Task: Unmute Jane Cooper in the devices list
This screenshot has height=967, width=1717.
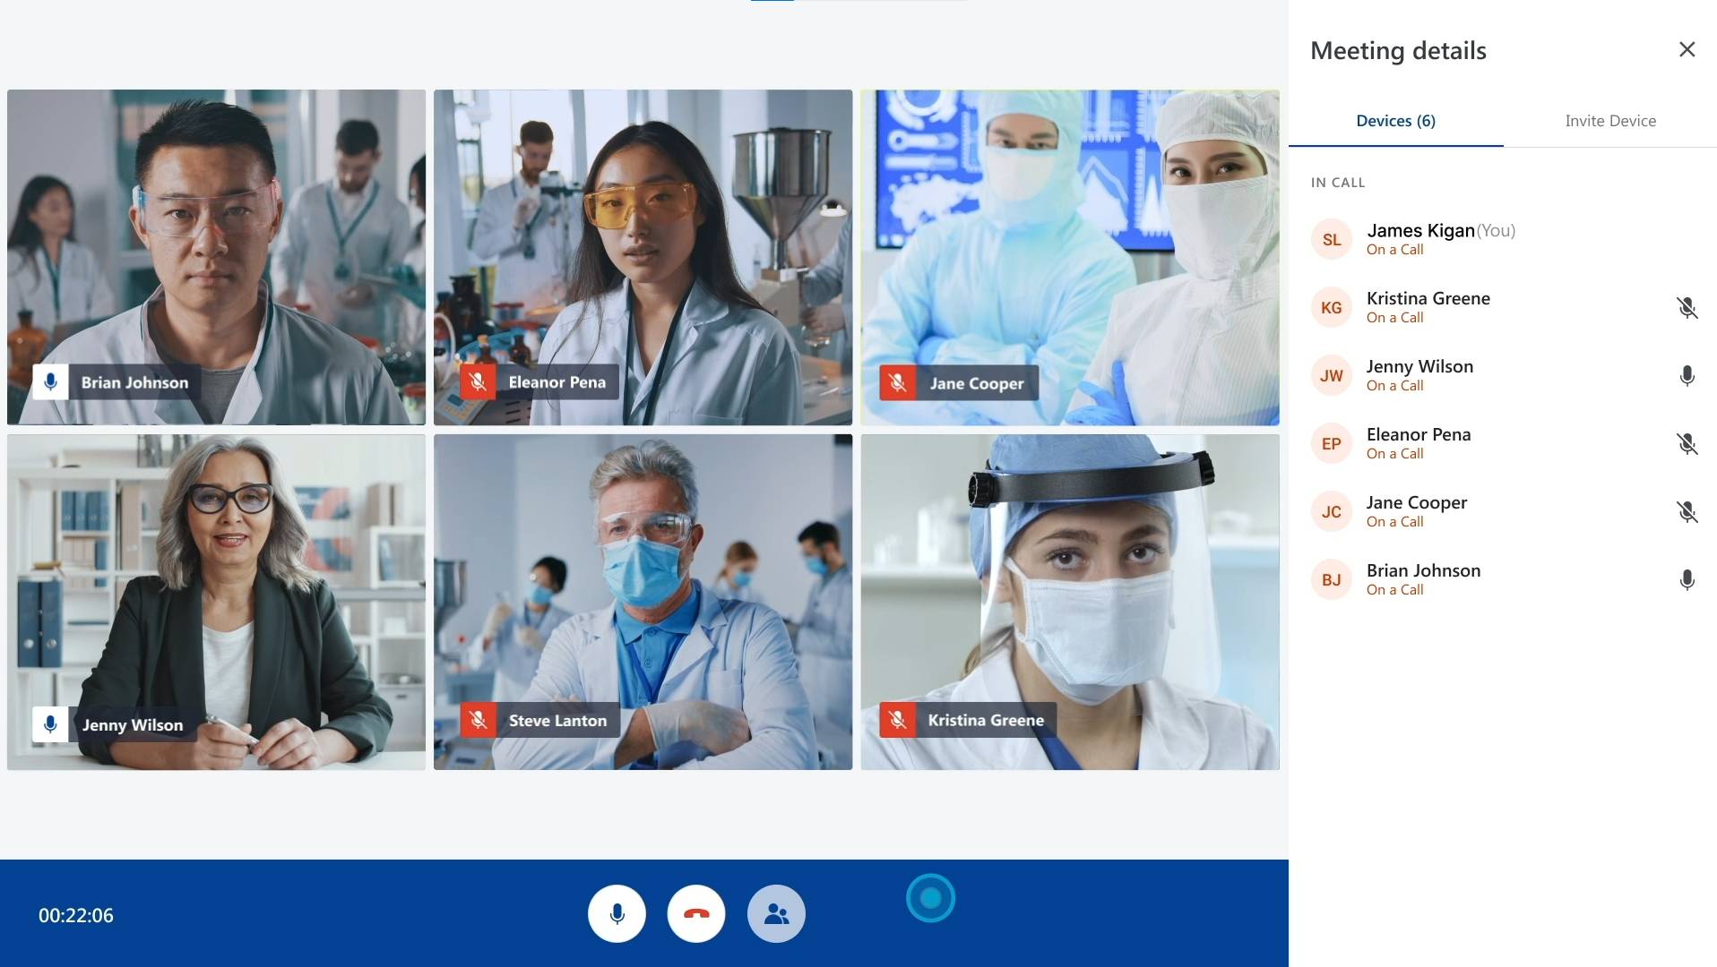Action: [x=1686, y=512]
